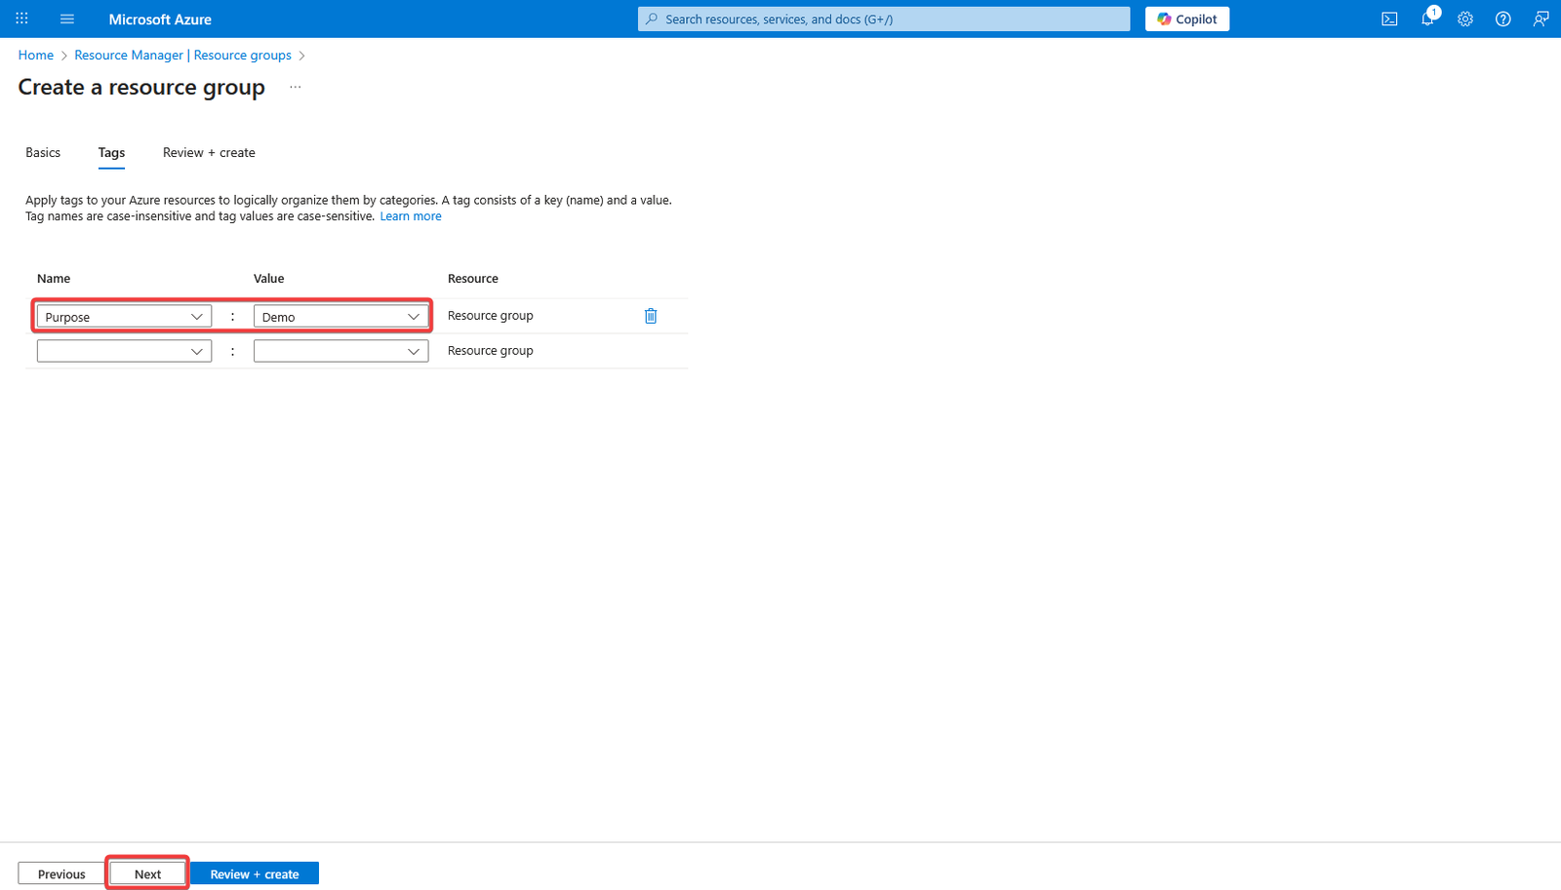Open portal settings gear icon

pos(1465,19)
